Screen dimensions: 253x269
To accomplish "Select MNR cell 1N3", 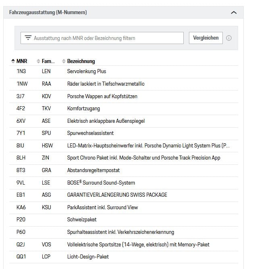I will [21, 71].
